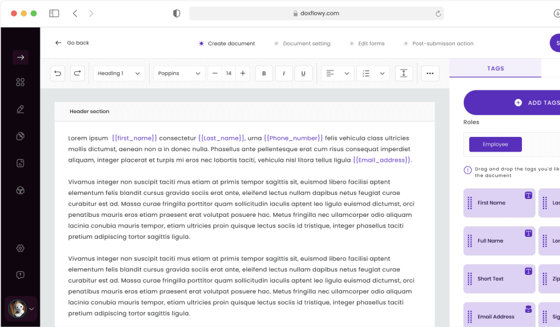Click the line spacing icon
This screenshot has height=327, width=560.
point(404,73)
